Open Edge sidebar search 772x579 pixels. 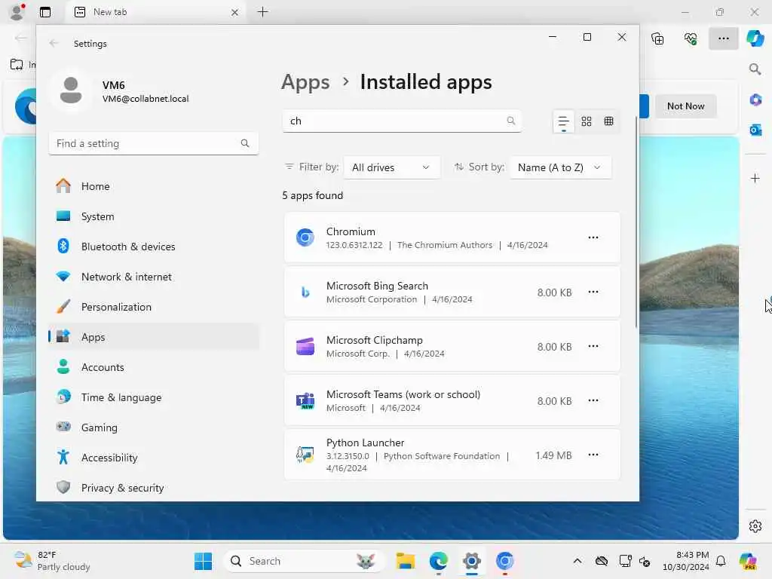coord(755,69)
